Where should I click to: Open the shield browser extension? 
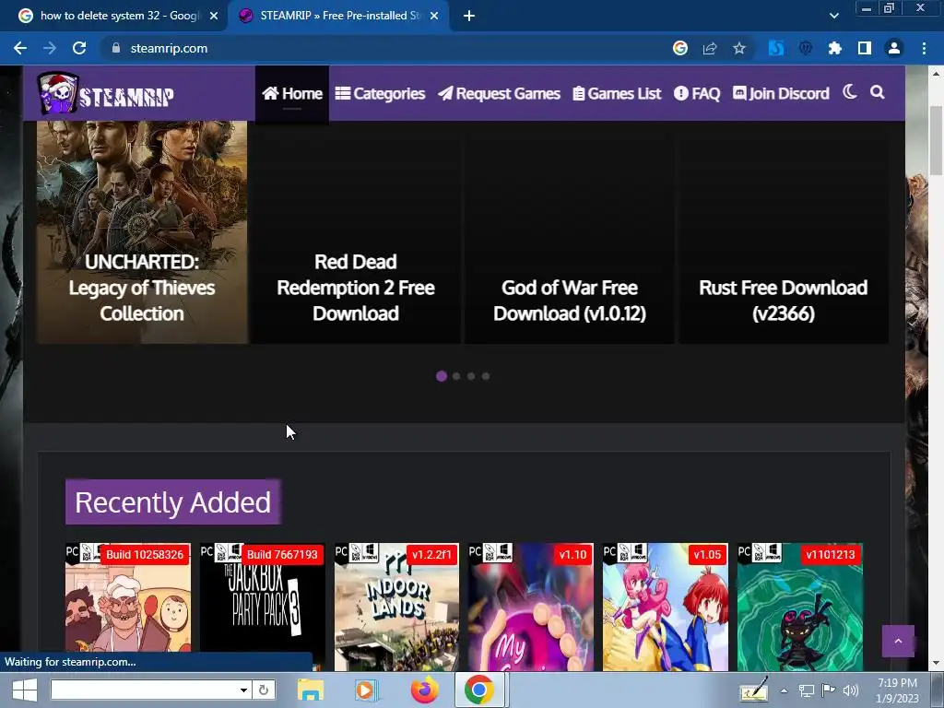click(x=806, y=48)
